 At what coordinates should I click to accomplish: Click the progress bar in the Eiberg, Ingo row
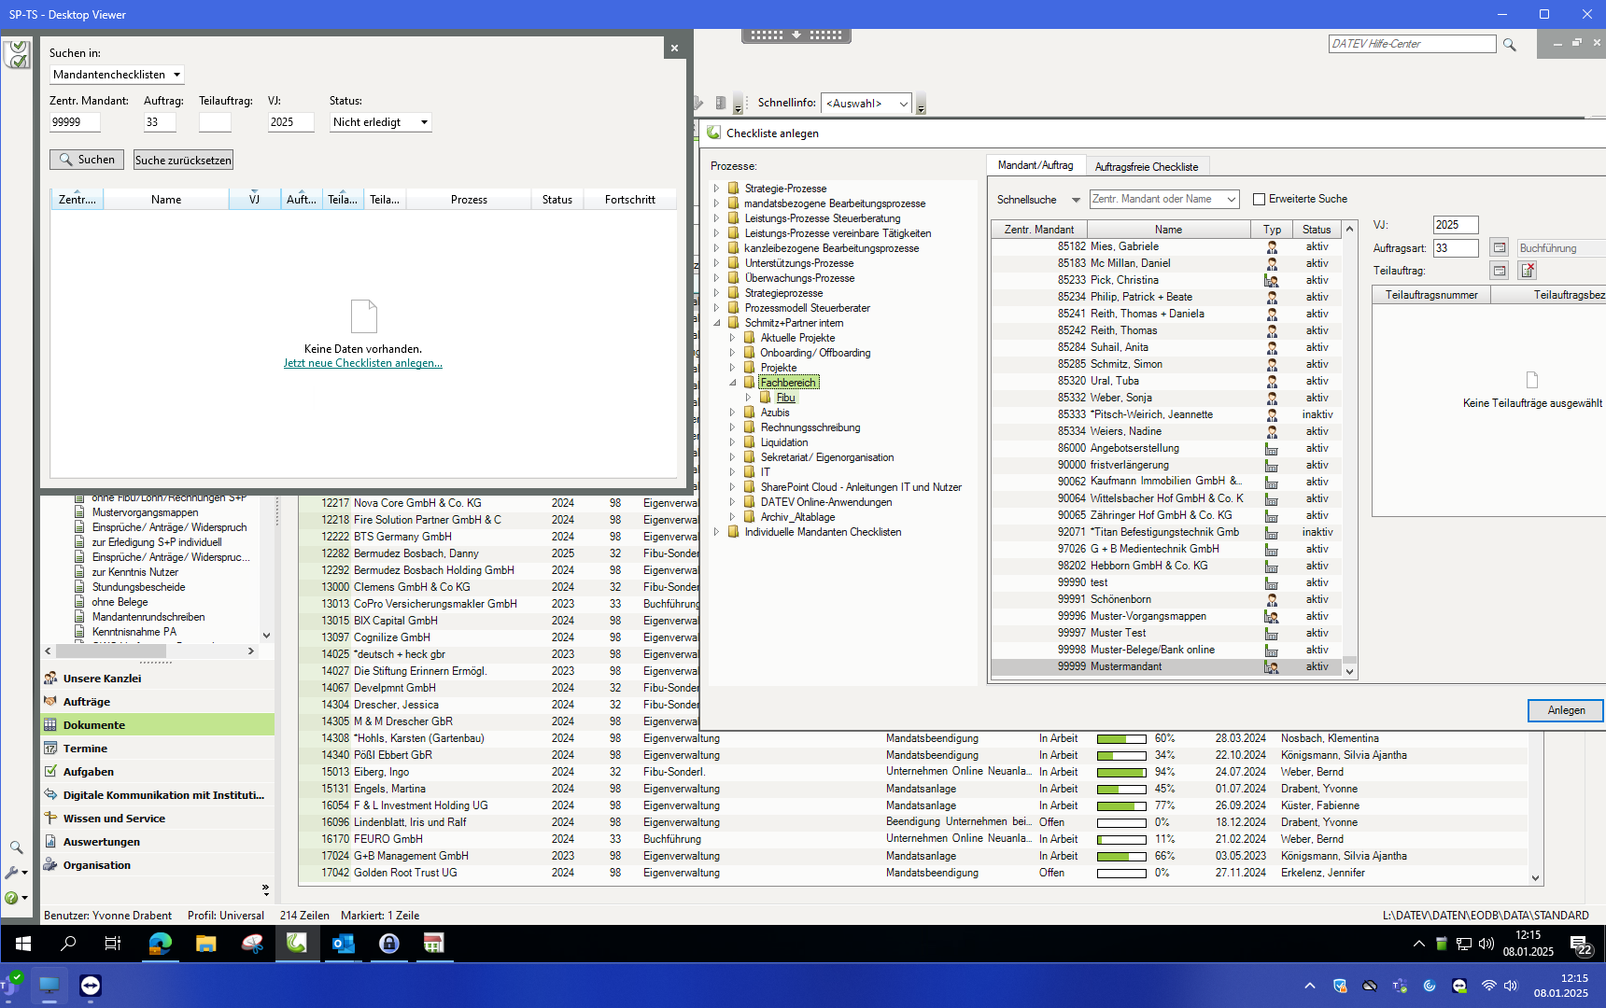click(1120, 772)
